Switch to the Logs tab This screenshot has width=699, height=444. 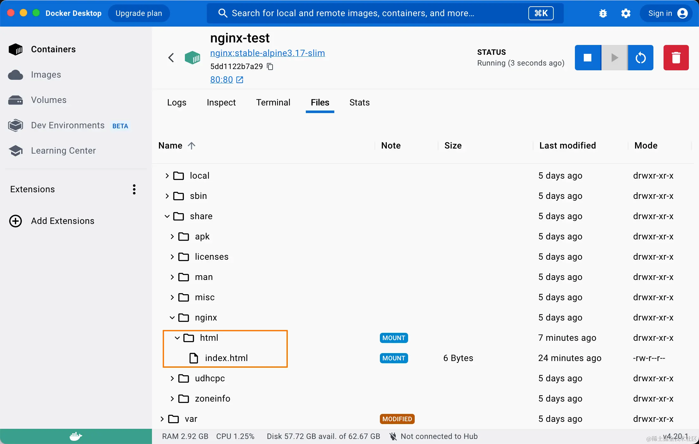tap(177, 103)
